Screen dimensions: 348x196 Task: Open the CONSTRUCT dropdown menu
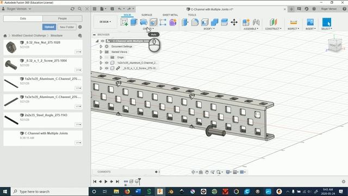(x=273, y=29)
